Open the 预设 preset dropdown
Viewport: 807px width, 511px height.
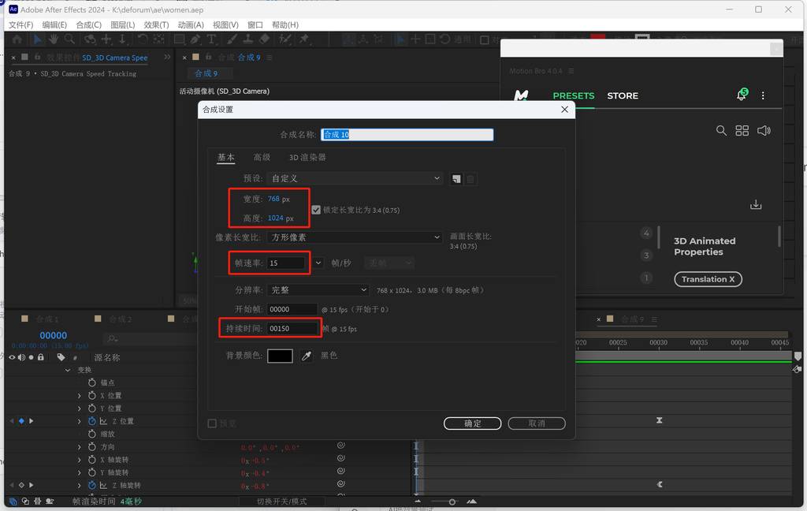click(355, 179)
